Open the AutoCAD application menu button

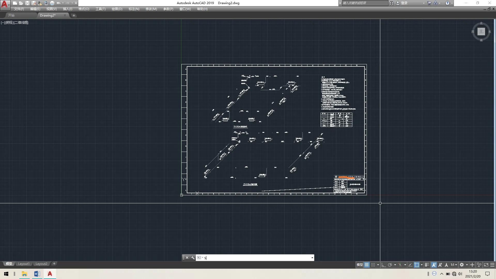pyautogui.click(x=5, y=5)
